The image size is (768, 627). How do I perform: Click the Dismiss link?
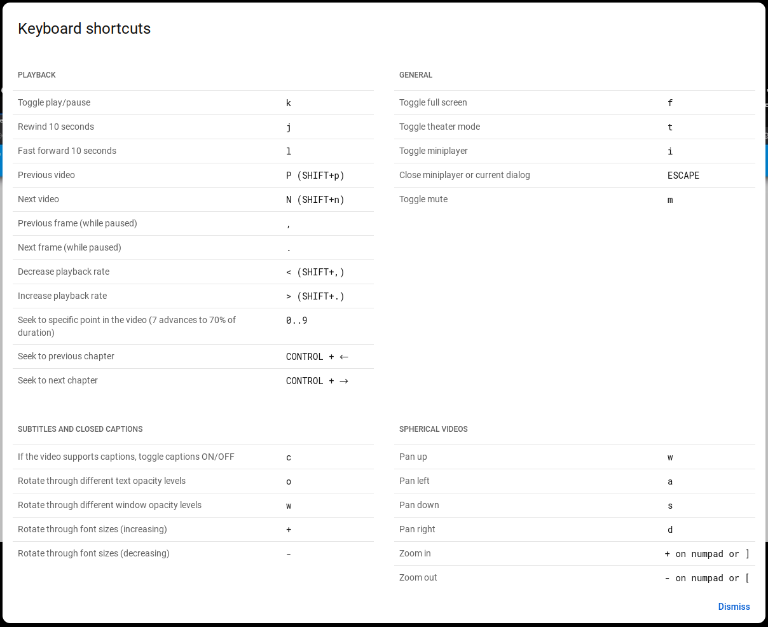tap(734, 607)
